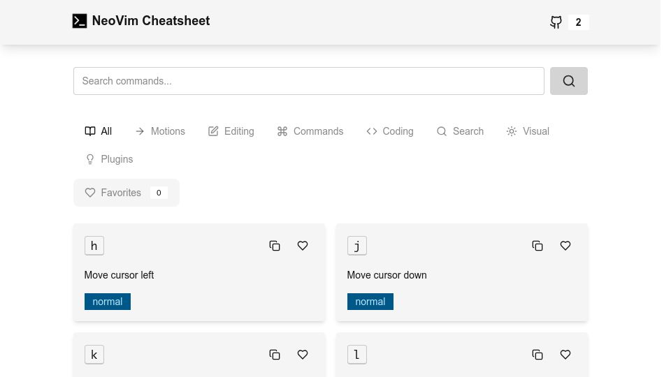Copy the l command
This screenshot has height=377, width=671.
point(537,355)
